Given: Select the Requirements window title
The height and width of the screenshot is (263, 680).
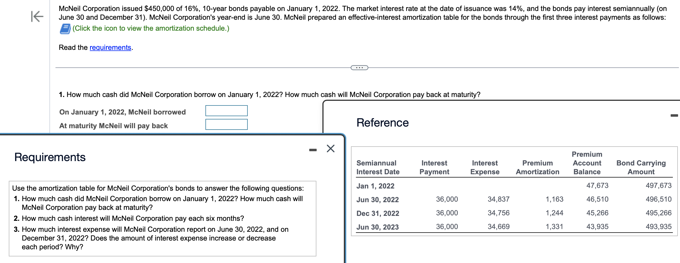Looking at the screenshot, I should coord(50,157).
